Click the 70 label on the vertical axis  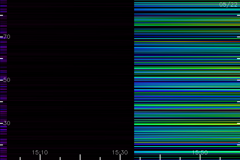pos(7,37)
